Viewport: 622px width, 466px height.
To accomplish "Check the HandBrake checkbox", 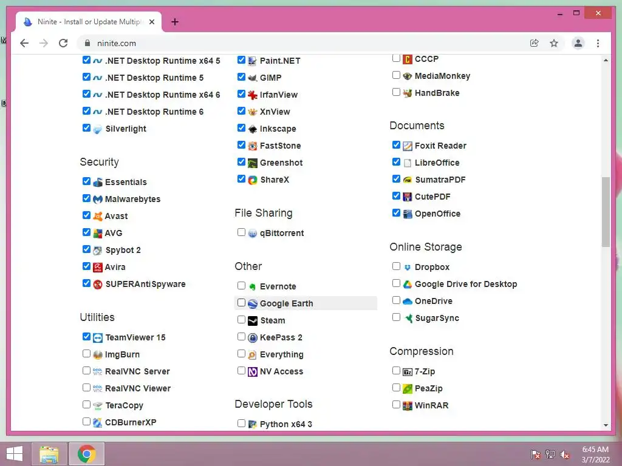I will 396,92.
